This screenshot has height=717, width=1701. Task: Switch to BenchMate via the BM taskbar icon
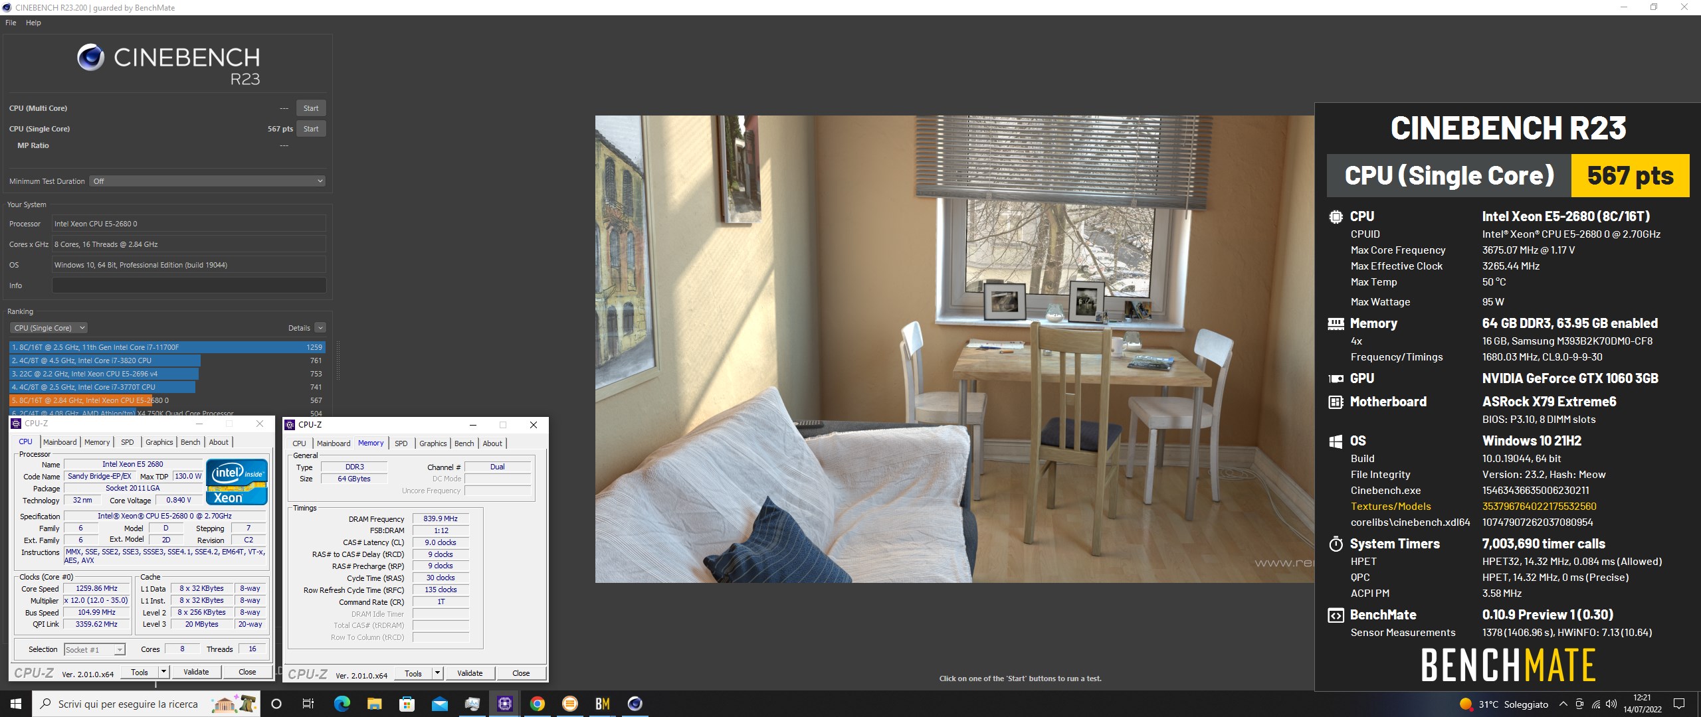[603, 704]
